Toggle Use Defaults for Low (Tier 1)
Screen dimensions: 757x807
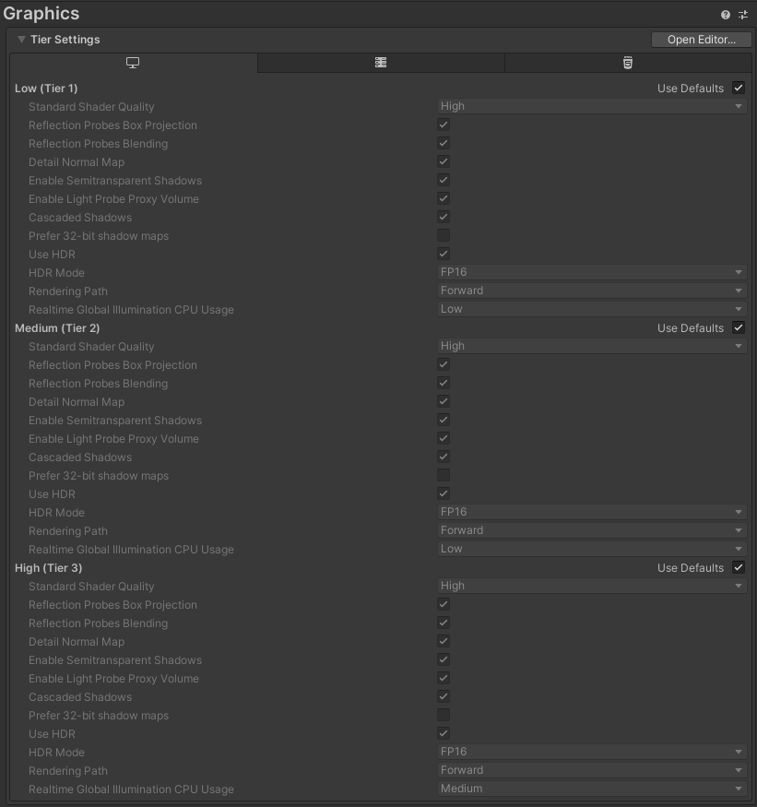point(739,88)
